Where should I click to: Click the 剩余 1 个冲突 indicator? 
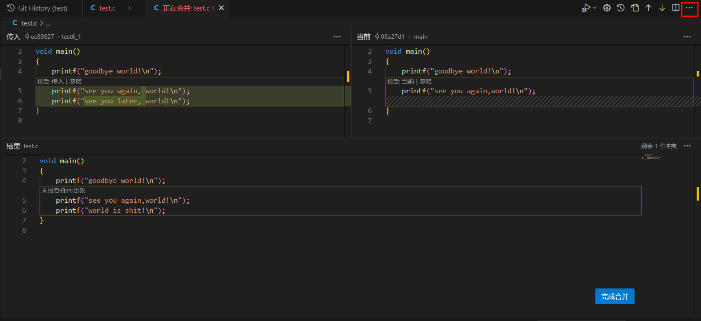coord(659,146)
